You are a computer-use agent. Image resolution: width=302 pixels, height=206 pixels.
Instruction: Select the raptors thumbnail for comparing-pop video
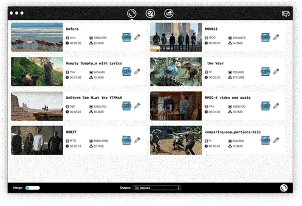[176, 140]
